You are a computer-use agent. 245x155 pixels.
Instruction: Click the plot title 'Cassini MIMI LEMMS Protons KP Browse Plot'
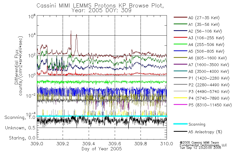coord(100,6)
